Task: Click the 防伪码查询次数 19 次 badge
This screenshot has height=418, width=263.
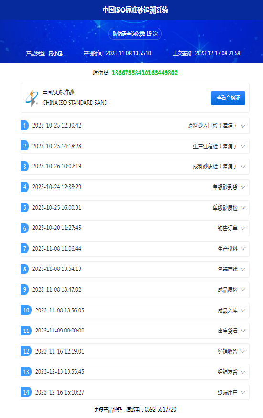Action: click(x=135, y=33)
